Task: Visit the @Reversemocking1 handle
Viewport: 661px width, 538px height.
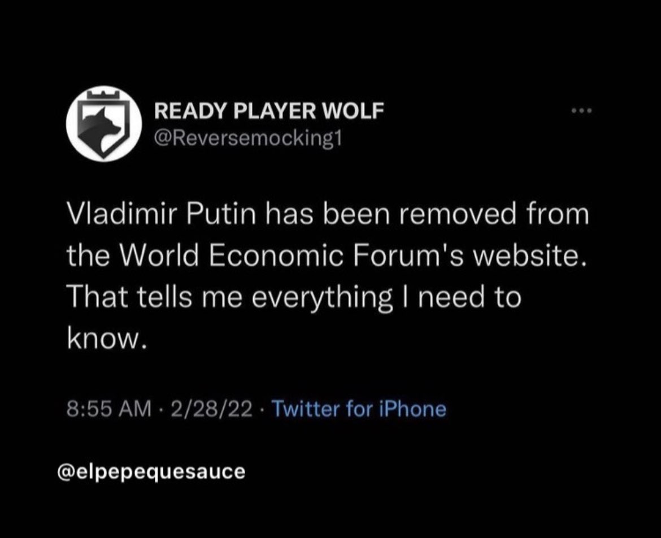Action: (x=248, y=138)
